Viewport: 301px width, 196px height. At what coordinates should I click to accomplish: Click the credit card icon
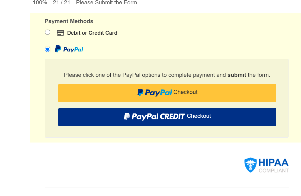[60, 33]
